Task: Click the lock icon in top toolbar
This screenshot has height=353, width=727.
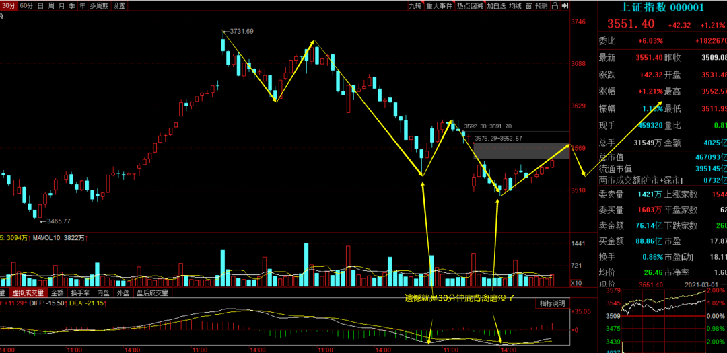Action: pos(553,5)
